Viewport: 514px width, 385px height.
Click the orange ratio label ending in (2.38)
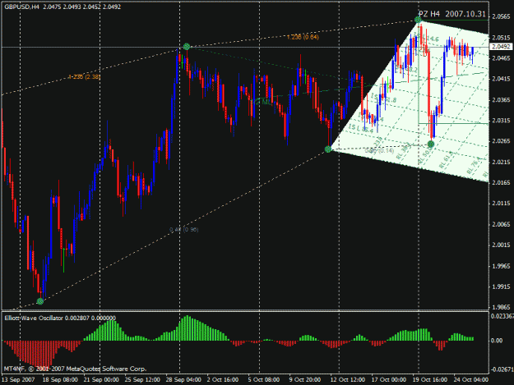(84, 77)
